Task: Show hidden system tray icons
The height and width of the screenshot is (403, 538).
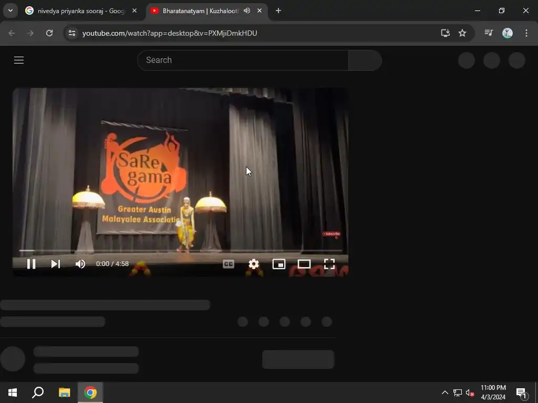Action: click(444, 393)
